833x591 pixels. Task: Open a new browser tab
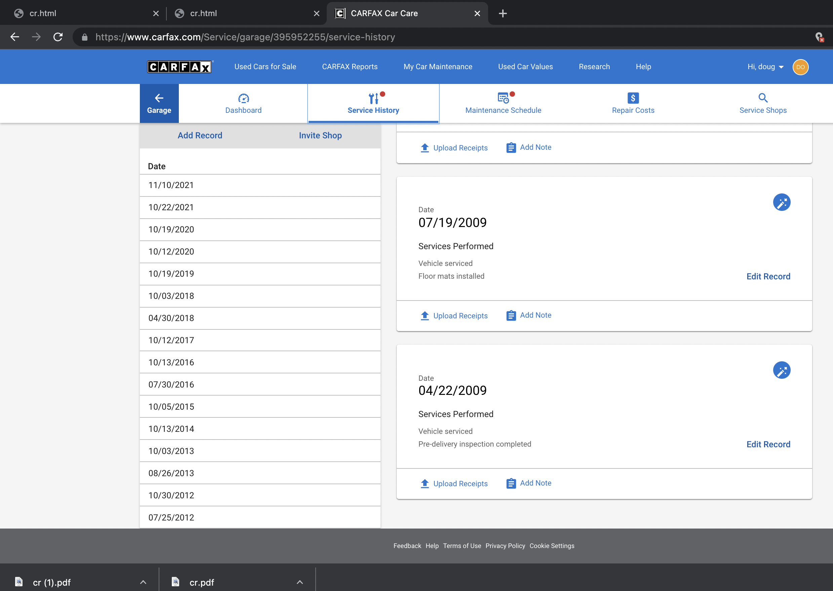pos(503,13)
